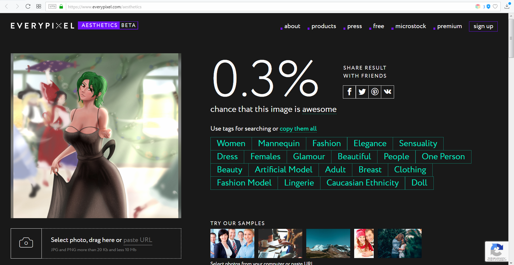Click the camera upload icon

(x=26, y=243)
